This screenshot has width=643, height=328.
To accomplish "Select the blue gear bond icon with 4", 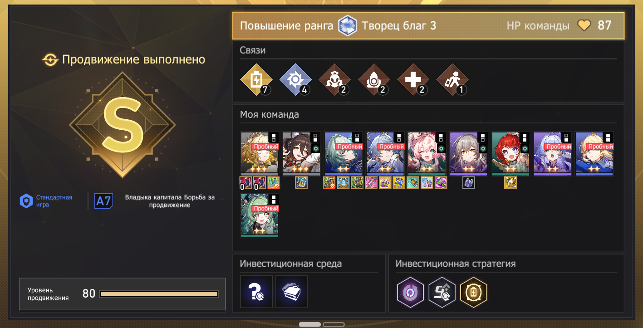I will (x=295, y=80).
